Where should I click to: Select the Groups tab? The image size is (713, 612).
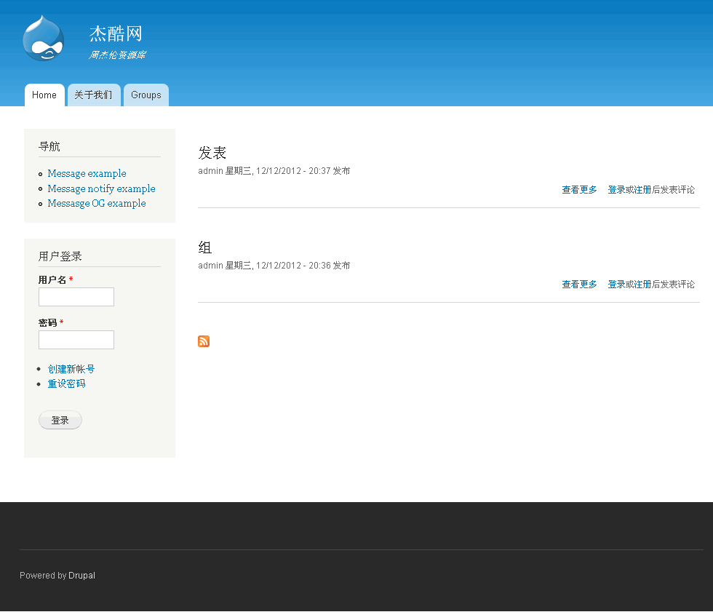point(146,95)
